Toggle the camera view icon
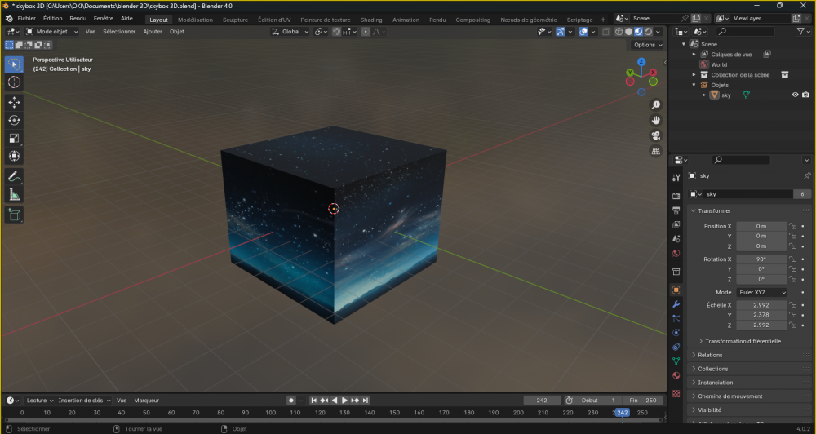 click(656, 135)
